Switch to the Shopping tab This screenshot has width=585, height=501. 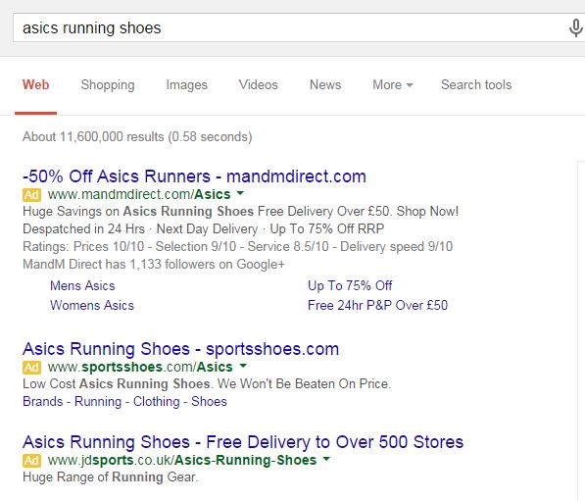tap(108, 85)
